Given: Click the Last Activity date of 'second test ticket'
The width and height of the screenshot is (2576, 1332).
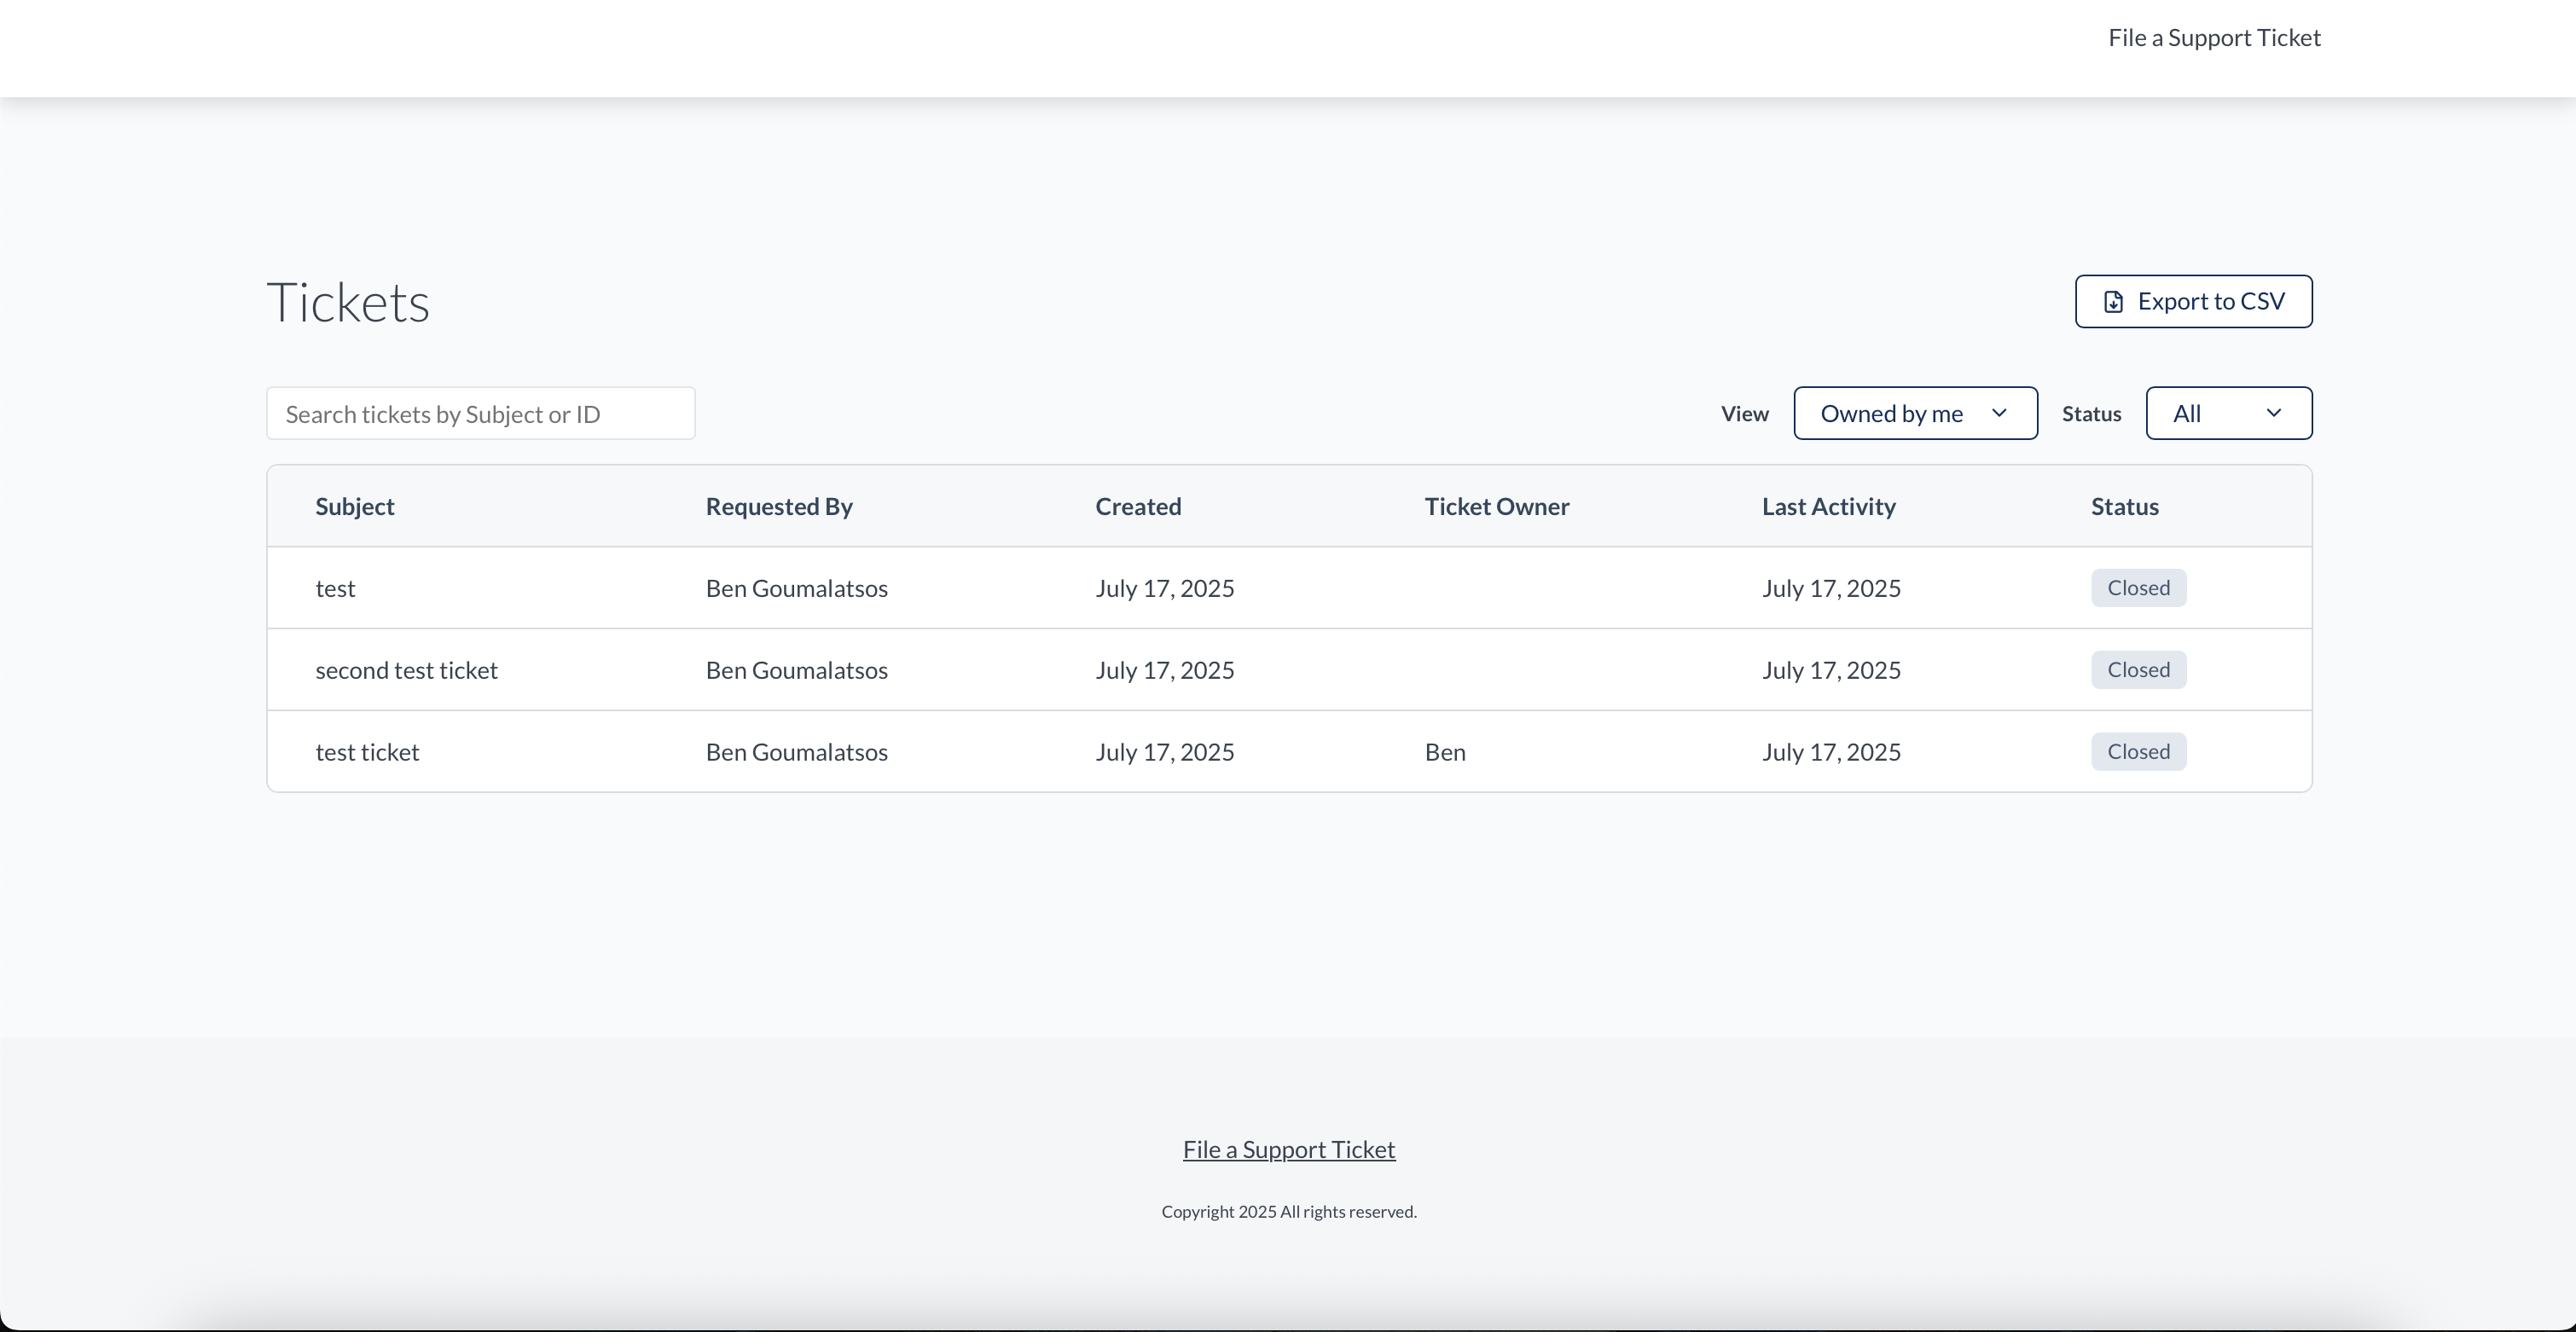Looking at the screenshot, I should pos(1831,670).
